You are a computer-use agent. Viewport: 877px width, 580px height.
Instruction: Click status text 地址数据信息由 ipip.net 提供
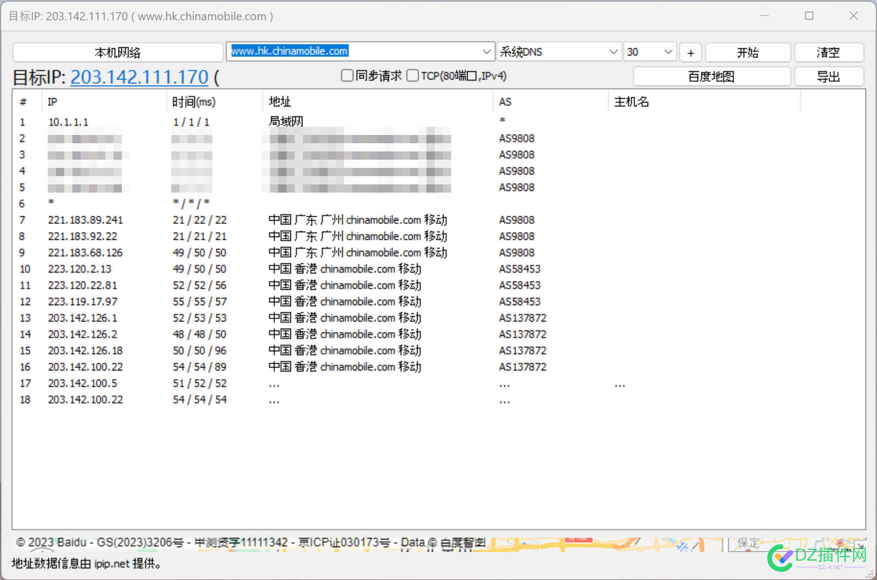pyautogui.click(x=86, y=564)
